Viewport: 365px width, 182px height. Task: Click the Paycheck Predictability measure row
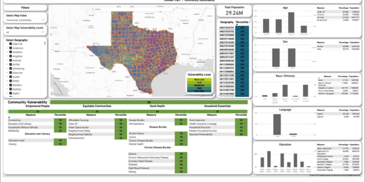click(x=218, y=134)
